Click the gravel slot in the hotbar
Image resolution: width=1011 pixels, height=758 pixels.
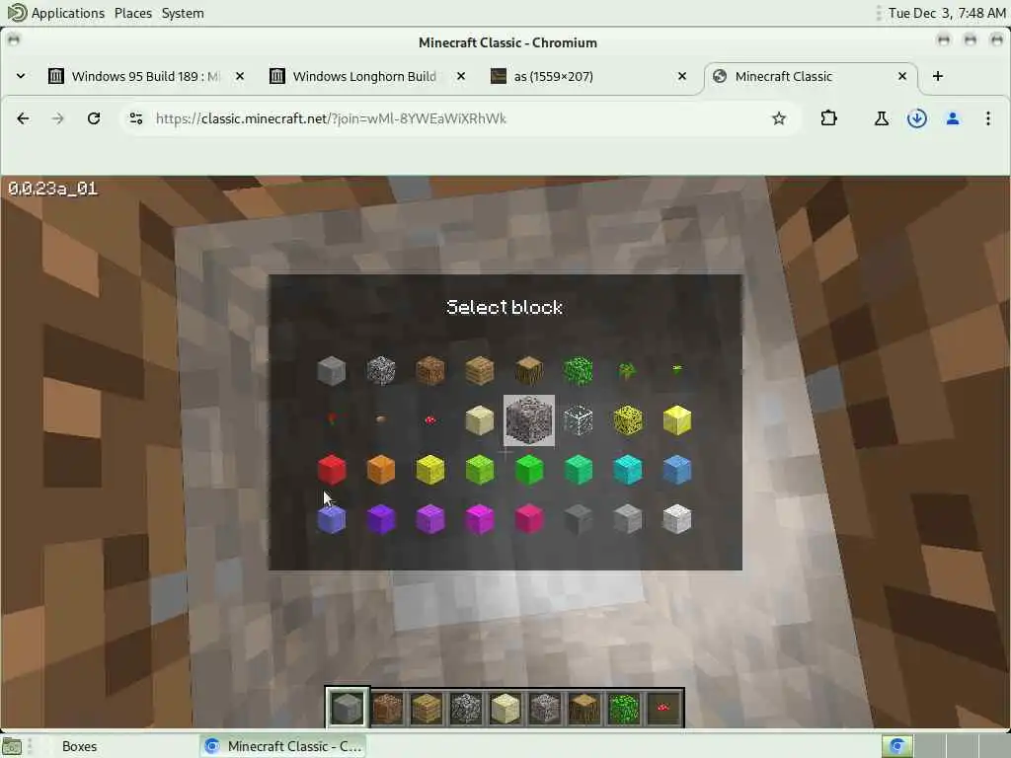545,707
